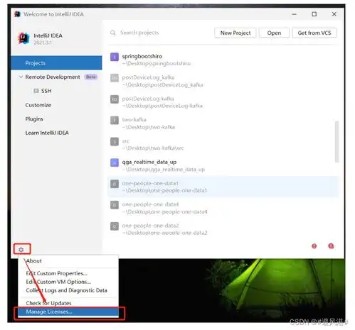Open the postDeviceLog_kafka project
The image size is (355, 330).
pyautogui.click(x=223, y=81)
